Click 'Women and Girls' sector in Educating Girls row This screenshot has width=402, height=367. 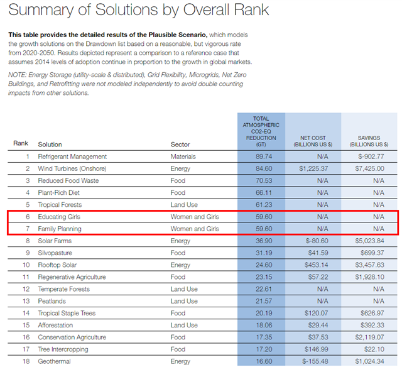pos(195,217)
